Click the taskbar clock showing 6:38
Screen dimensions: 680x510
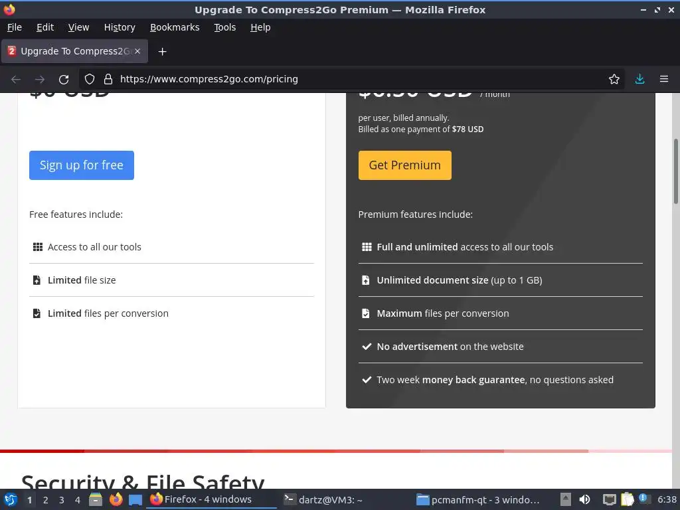[x=667, y=499]
